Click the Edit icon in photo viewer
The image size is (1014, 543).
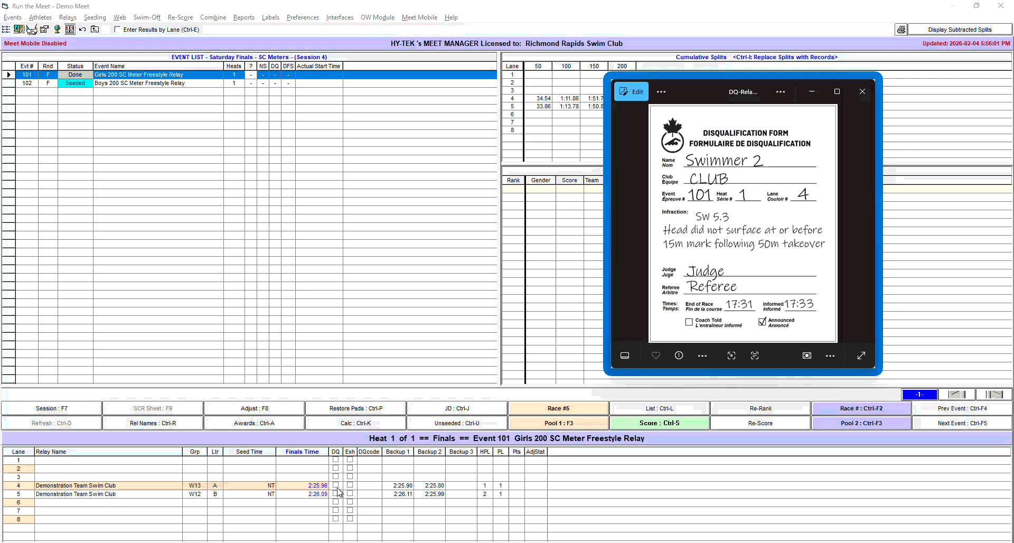point(631,91)
